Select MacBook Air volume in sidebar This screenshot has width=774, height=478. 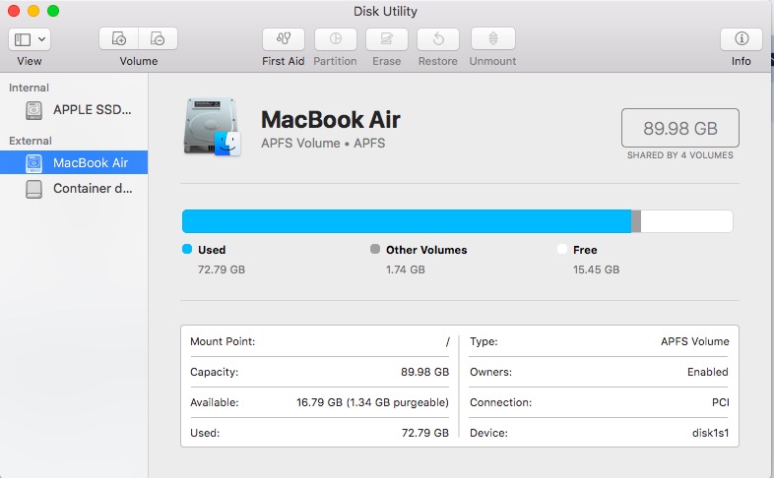[x=74, y=162]
